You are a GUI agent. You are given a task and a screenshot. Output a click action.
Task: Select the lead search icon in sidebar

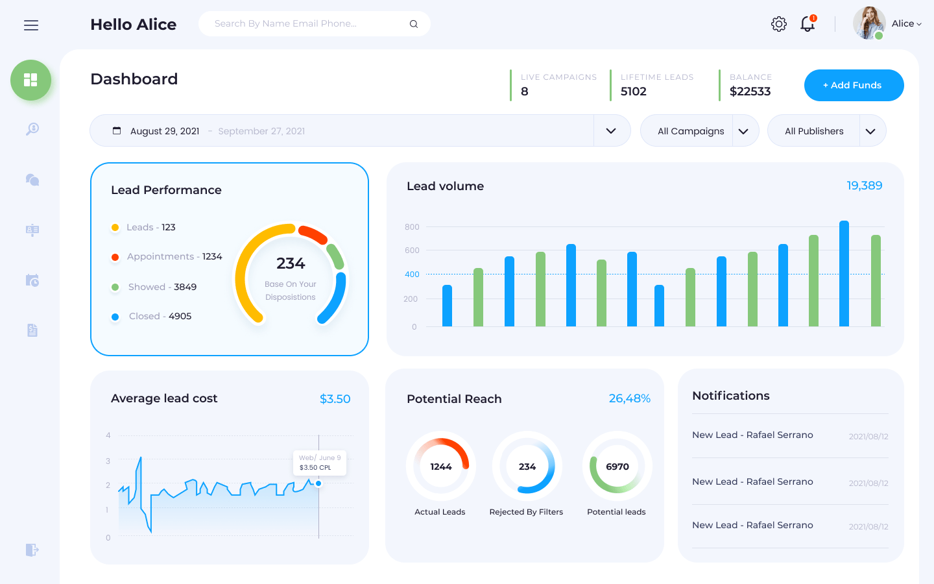coord(31,129)
